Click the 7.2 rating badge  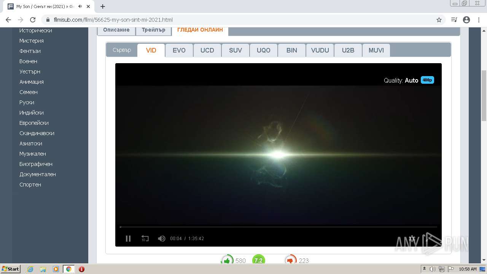coord(258,260)
